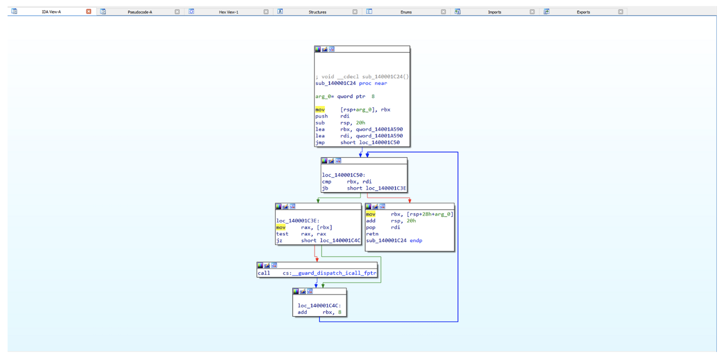
Task: Click the instruction 'mov [rsp+arg_0], rbx'
Action: [x=353, y=110]
